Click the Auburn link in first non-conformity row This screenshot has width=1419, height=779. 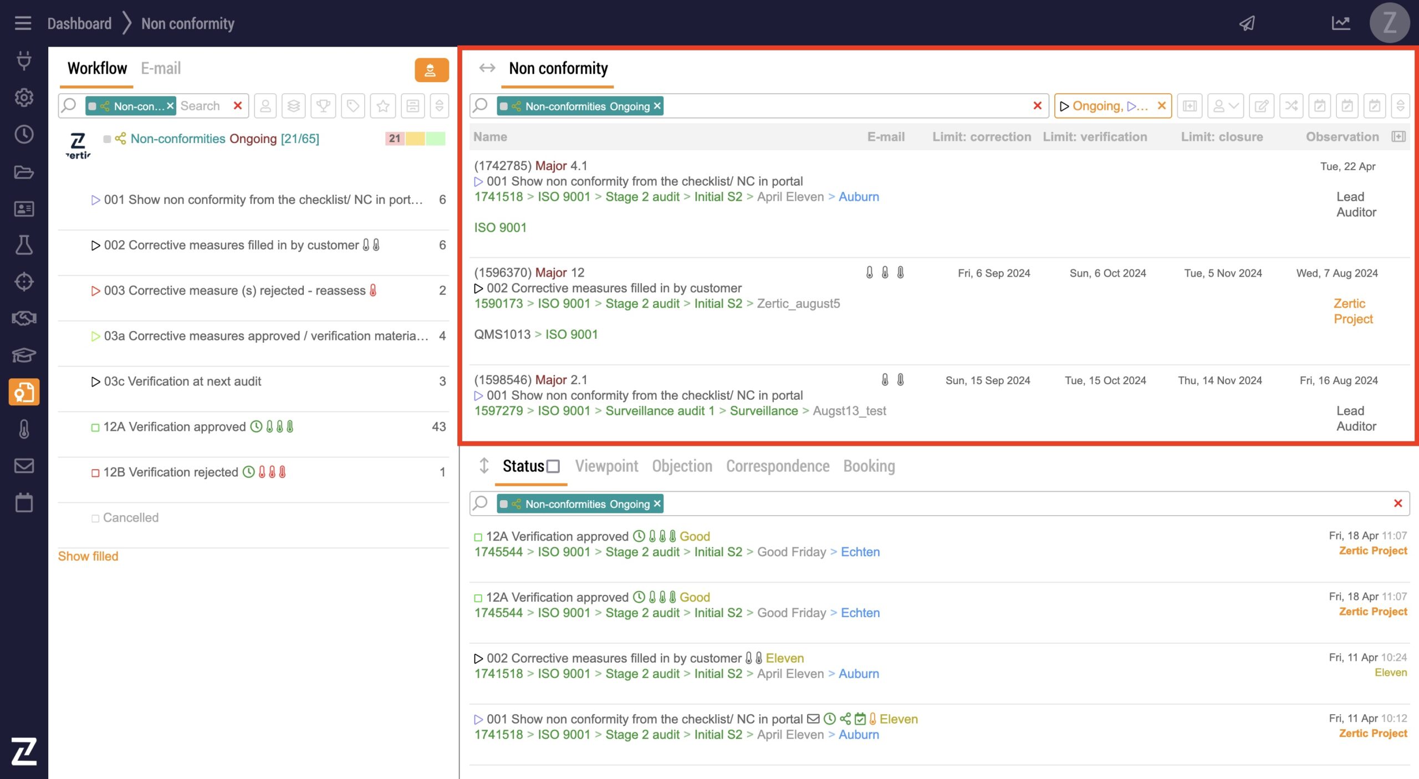coord(858,197)
